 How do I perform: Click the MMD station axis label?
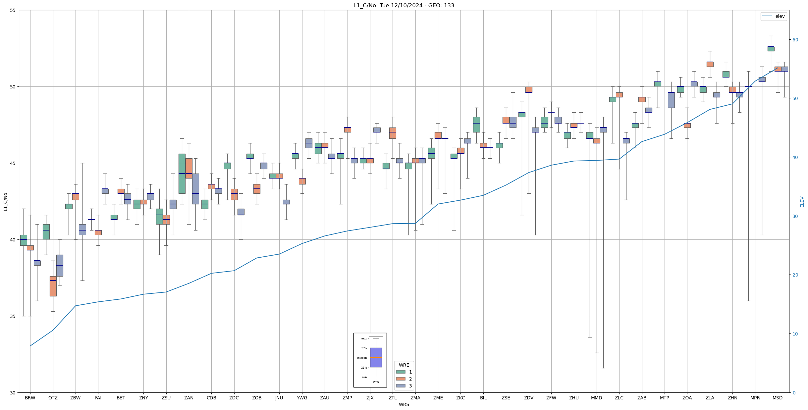(596, 398)
